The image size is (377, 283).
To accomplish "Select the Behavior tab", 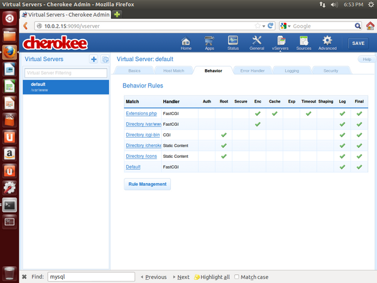I will coord(213,70).
